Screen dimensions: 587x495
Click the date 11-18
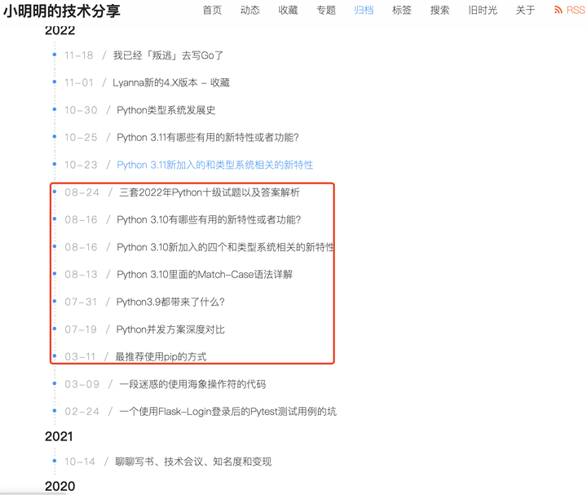pos(78,55)
